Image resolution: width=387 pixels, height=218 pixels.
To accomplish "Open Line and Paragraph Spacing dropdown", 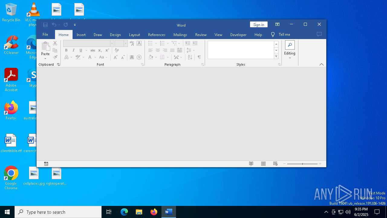I will click(x=190, y=50).
